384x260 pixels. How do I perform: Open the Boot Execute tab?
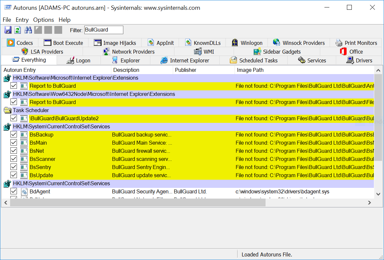[63, 43]
